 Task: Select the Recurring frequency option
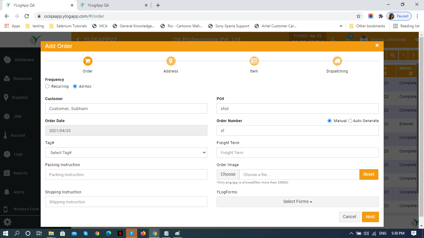(47, 86)
